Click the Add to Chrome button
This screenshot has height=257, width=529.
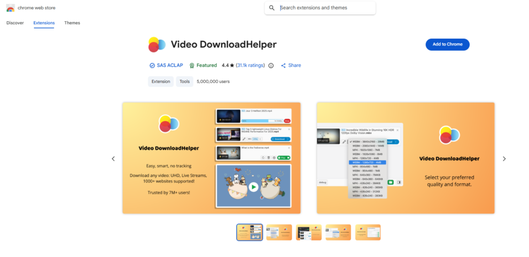point(447,44)
